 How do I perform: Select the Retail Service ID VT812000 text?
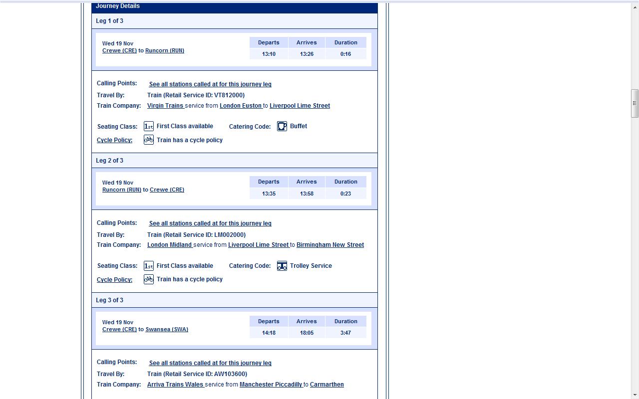coord(196,95)
